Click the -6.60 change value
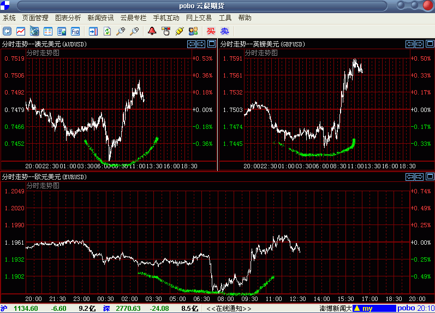 point(58,309)
